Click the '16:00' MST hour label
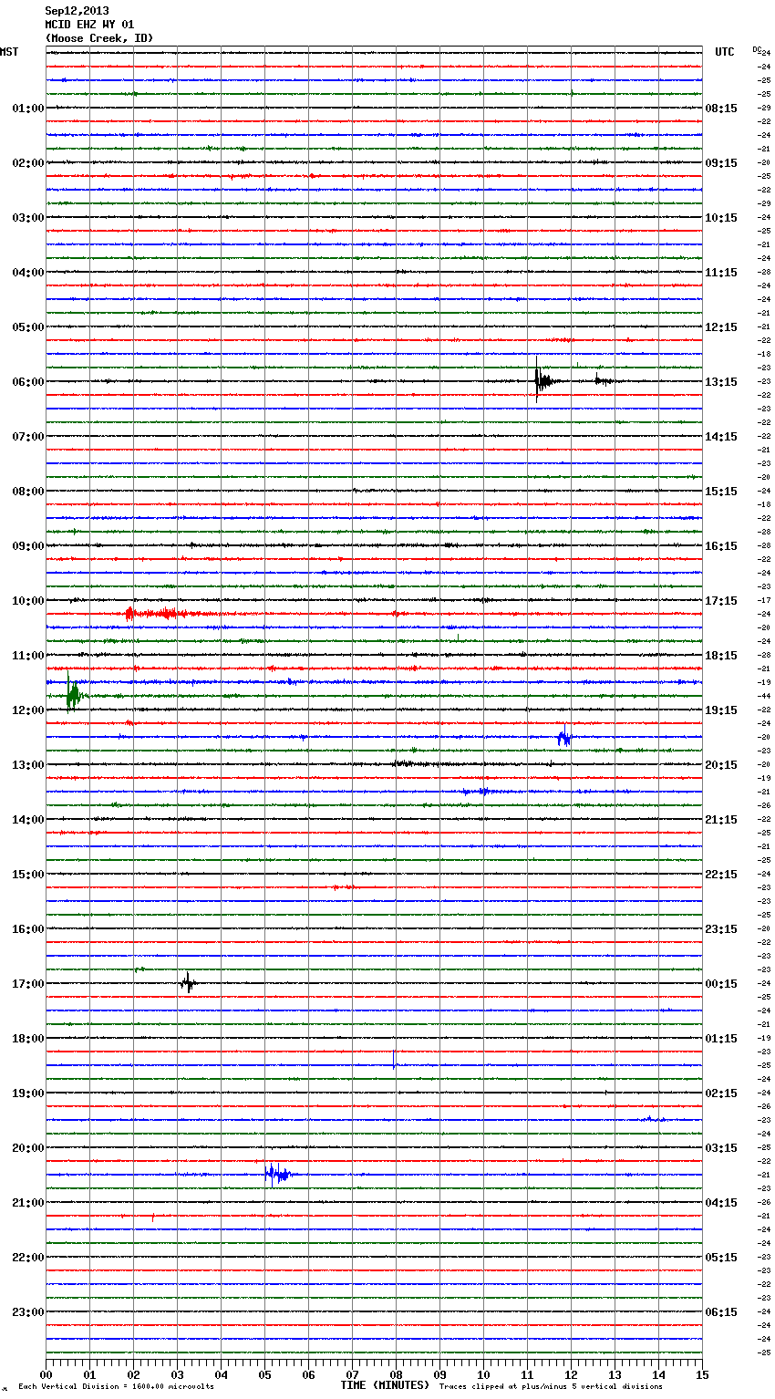 (28, 928)
